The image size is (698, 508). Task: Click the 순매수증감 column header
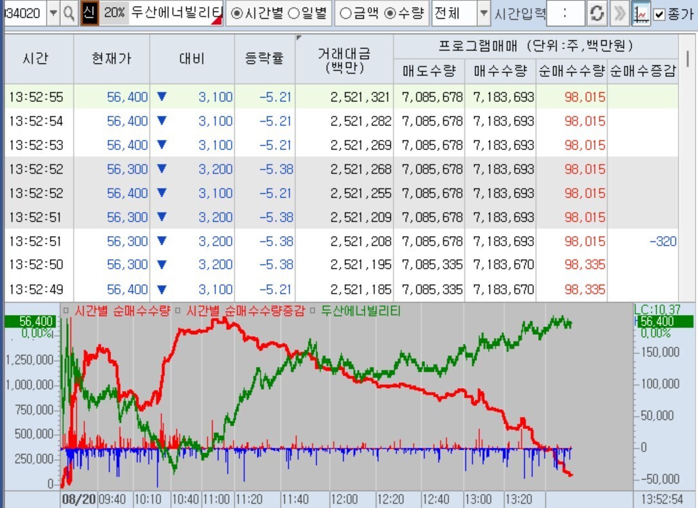[643, 71]
